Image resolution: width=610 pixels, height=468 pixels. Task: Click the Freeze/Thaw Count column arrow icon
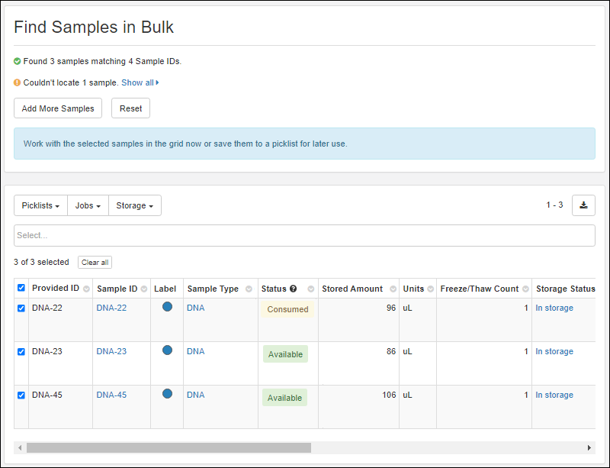525,289
